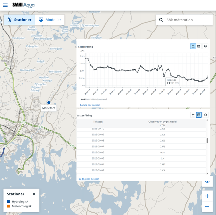The height and width of the screenshot is (215, 216).
Task: Open layers options in lower Vattenföring panel
Action: point(206,115)
